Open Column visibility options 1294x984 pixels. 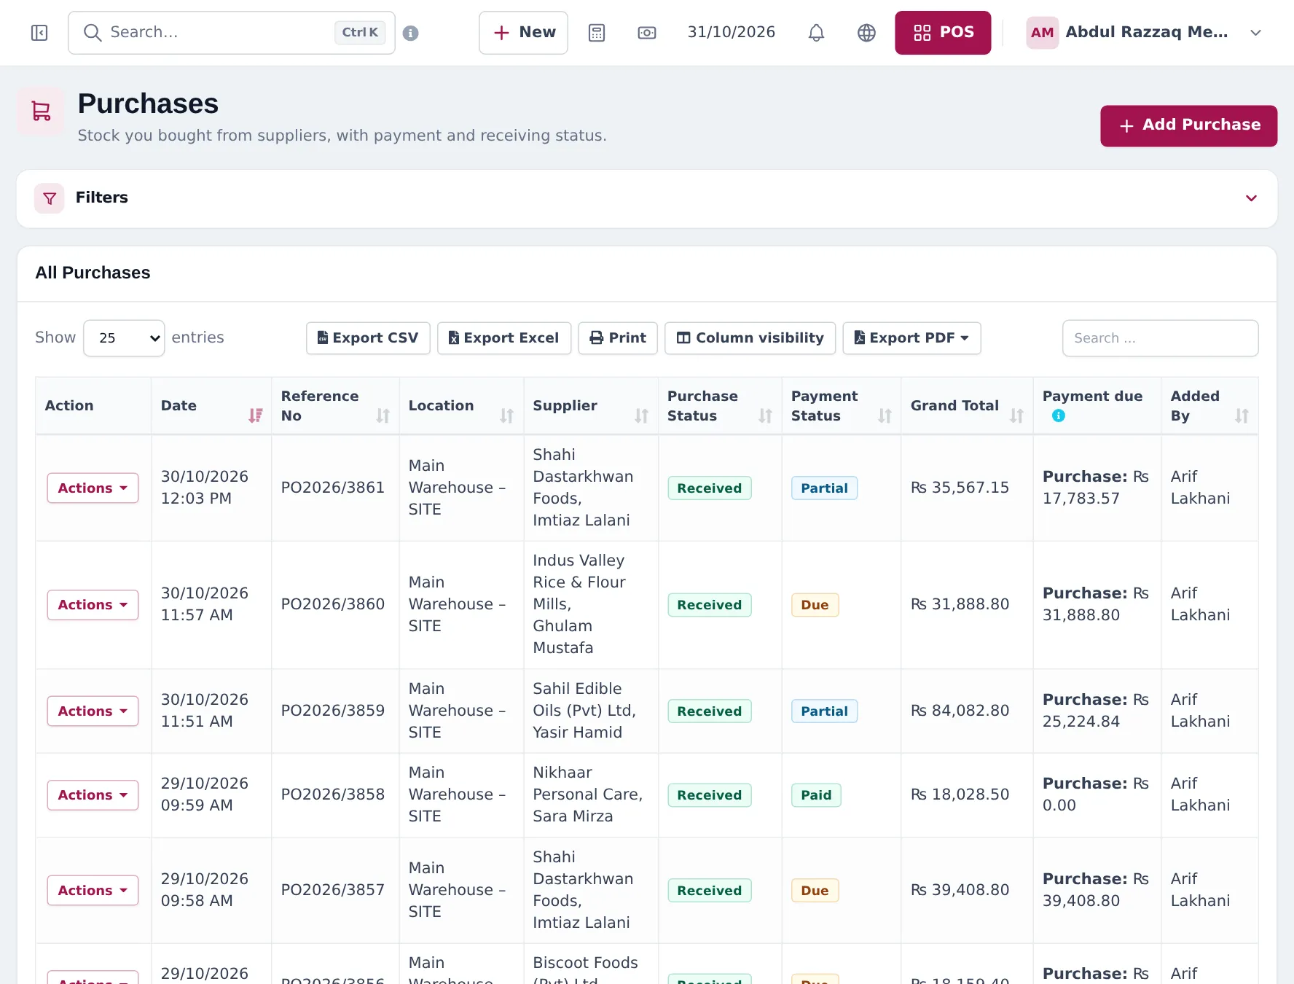[x=750, y=338]
